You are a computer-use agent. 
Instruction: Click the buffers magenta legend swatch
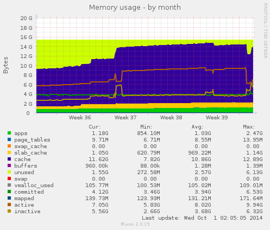[x=9, y=165]
